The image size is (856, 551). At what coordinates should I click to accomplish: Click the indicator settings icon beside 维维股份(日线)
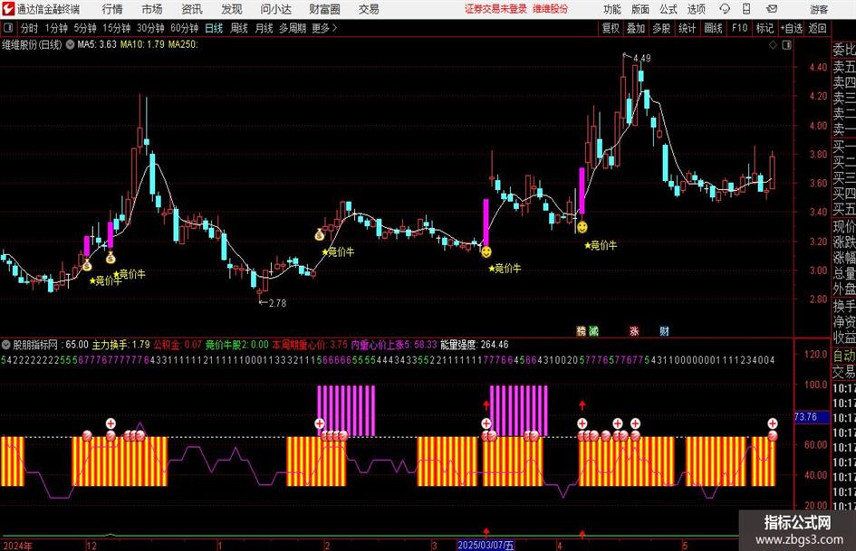[x=70, y=44]
